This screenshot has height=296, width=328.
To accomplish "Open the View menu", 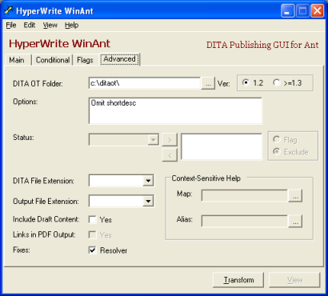I will point(50,26).
